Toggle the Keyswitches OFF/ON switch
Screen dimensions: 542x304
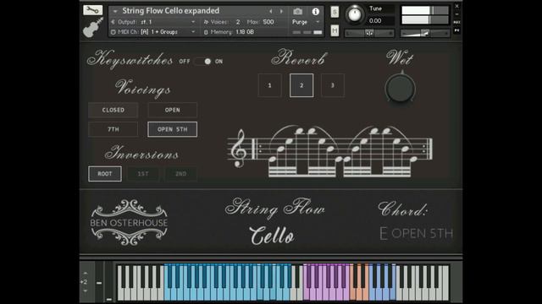point(203,62)
